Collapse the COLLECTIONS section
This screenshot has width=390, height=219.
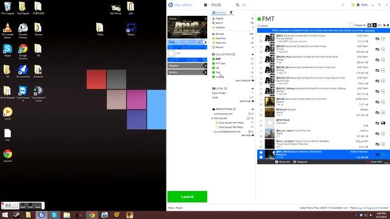pyautogui.click(x=253, y=54)
